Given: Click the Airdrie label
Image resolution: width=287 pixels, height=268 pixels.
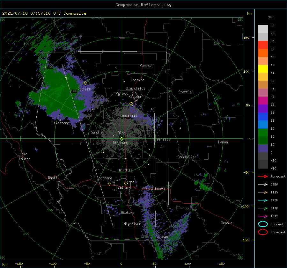Looking at the screenshot, I should (126, 170).
